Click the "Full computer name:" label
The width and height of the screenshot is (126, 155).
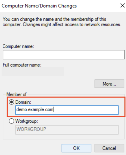pyautogui.click(x=22, y=65)
